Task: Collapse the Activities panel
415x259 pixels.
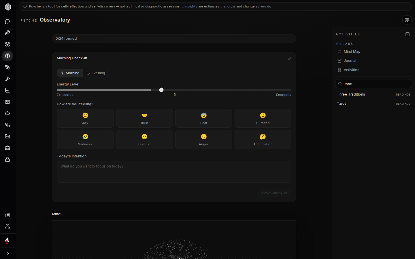Action: [408, 34]
